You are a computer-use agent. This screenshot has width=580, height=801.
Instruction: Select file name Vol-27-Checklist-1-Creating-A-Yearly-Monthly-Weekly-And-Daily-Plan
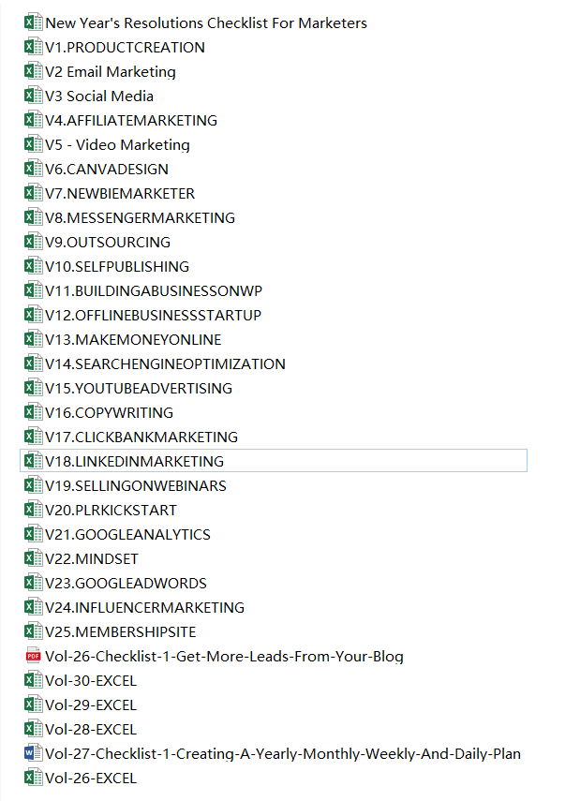click(x=283, y=754)
